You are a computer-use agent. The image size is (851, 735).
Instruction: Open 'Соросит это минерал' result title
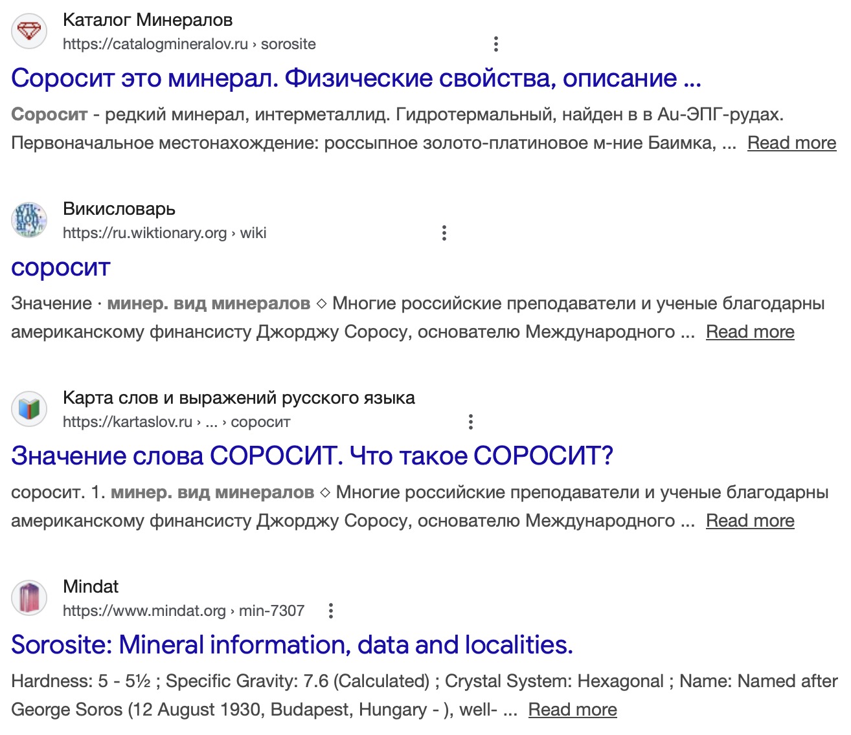pyautogui.click(x=356, y=78)
